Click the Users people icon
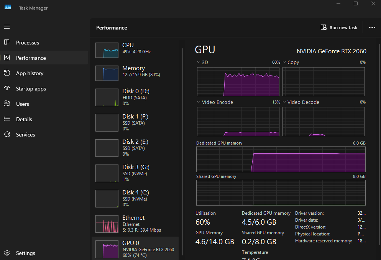 [x=7, y=104]
